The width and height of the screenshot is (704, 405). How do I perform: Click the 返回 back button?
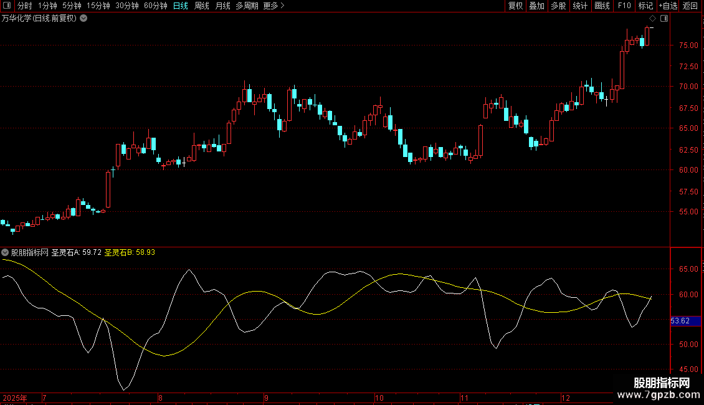point(690,6)
